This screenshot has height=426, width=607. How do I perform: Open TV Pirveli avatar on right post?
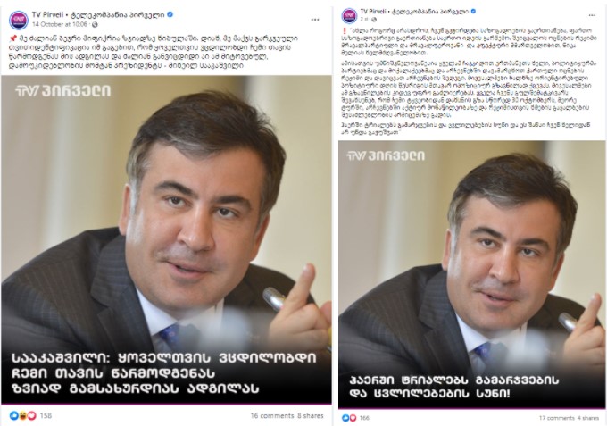349,15
